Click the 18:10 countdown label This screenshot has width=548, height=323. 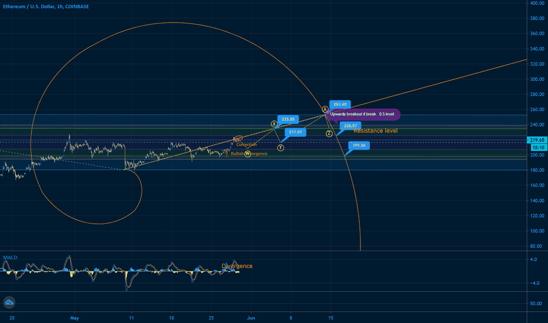click(x=539, y=147)
